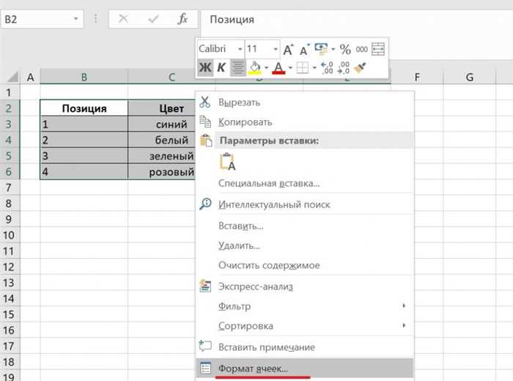Expand the Фильтр submenu
Viewport: 513px width, 381px height.
pyautogui.click(x=305, y=306)
